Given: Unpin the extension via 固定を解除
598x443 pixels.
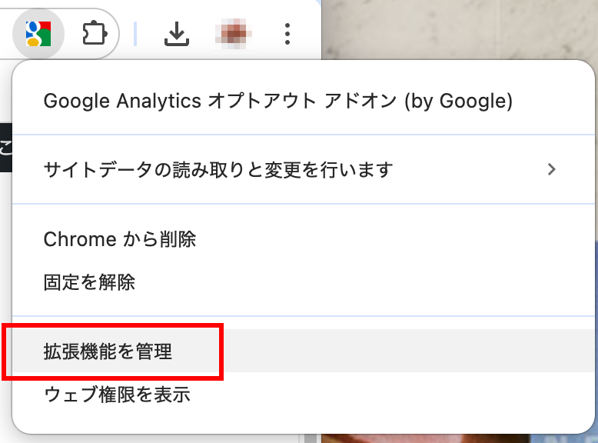Looking at the screenshot, I should [x=89, y=282].
